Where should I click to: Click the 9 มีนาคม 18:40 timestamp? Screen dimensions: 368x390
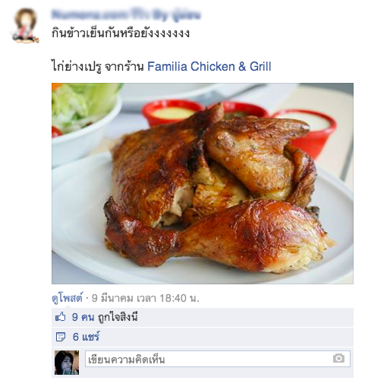pos(146,298)
